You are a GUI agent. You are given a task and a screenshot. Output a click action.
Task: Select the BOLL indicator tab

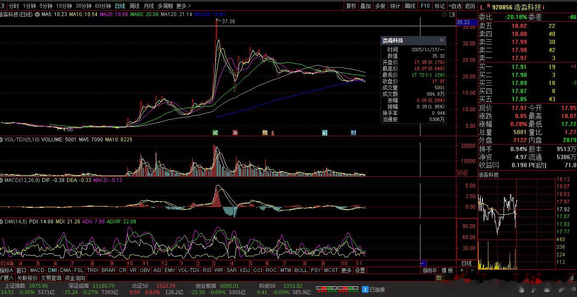301,270
